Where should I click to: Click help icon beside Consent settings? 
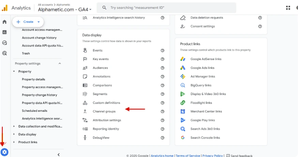(x=260, y=26)
